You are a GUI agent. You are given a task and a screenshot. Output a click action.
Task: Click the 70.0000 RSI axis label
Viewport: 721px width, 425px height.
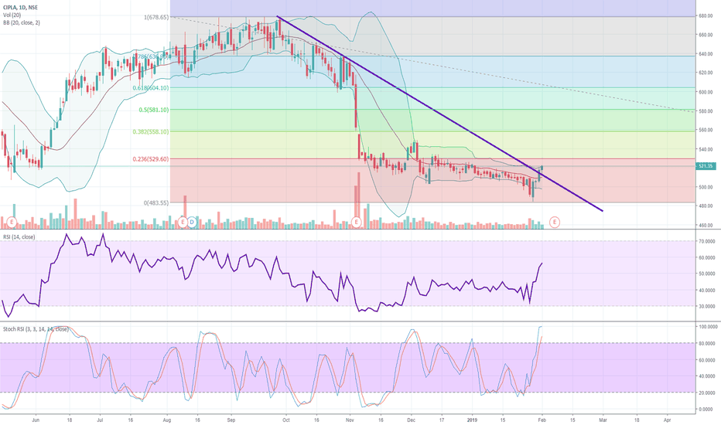tap(707, 241)
